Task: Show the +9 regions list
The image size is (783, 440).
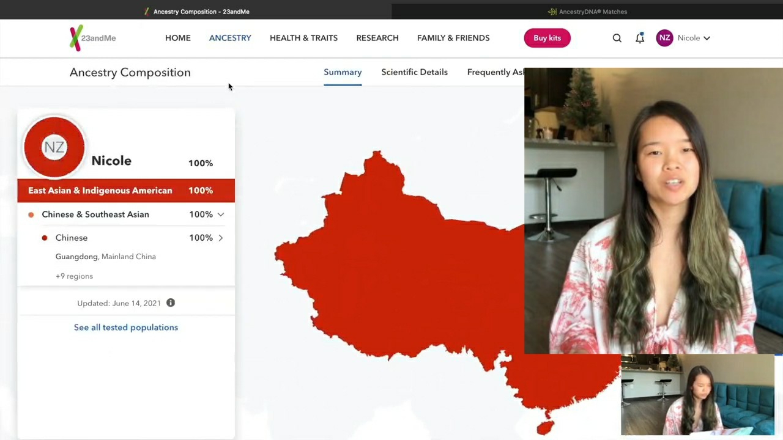Action: coord(74,276)
